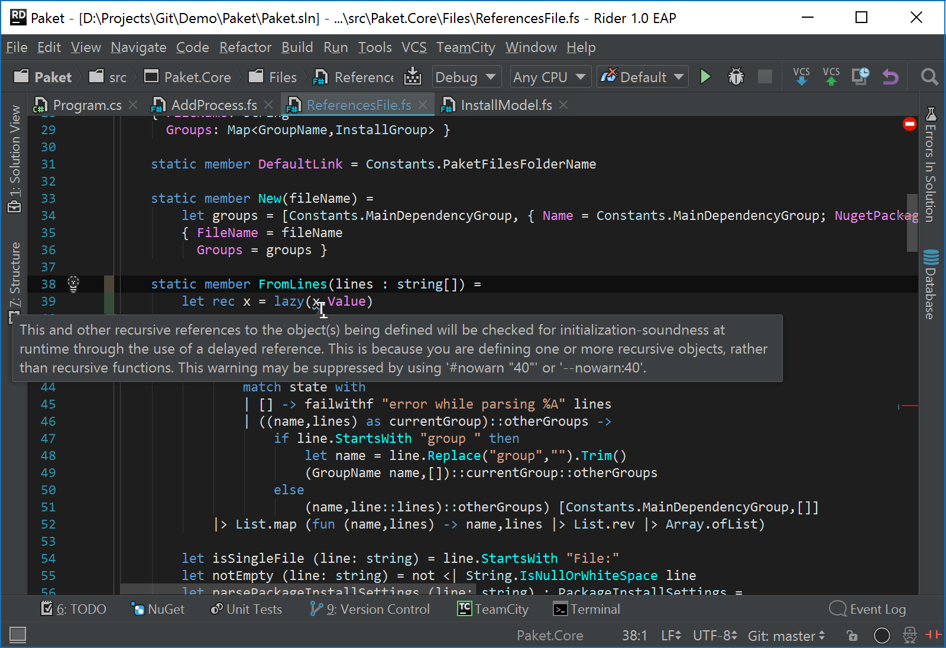Toggle the inspection profile hector icon
The width and height of the screenshot is (946, 648).
point(909,636)
